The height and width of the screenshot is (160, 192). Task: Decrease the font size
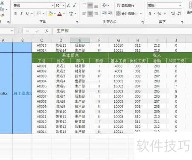[x=75, y=6]
